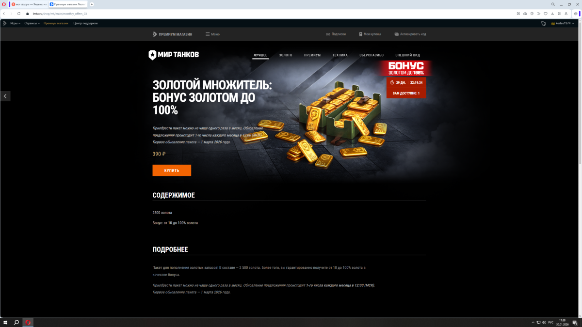
Task: Expand the Игры dropdown
Action: [x=16, y=23]
